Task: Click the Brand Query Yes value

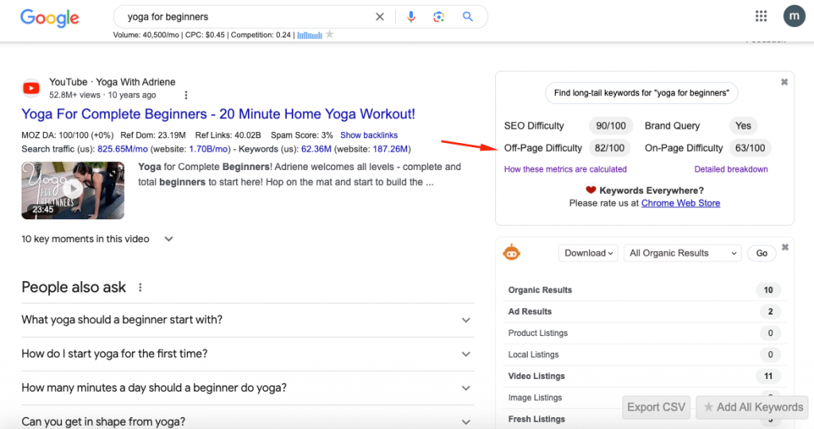Action: pyautogui.click(x=743, y=126)
